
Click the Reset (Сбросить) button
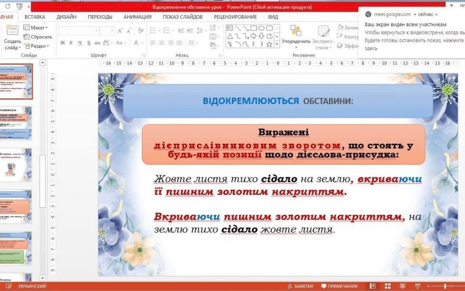pyautogui.click(x=38, y=37)
